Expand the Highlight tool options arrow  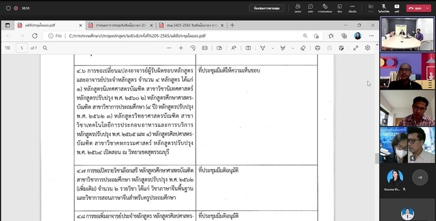(293, 48)
